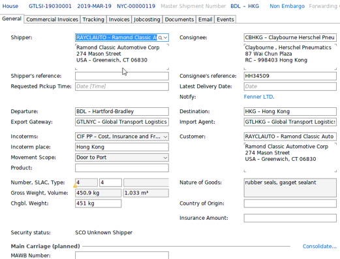Open the Tracking tab
This screenshot has height=259, width=340.
pyautogui.click(x=93, y=20)
